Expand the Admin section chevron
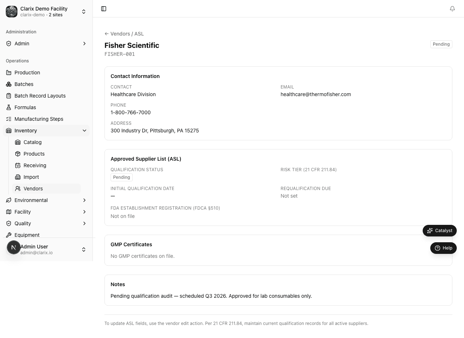The height and width of the screenshot is (338, 464). point(84,44)
